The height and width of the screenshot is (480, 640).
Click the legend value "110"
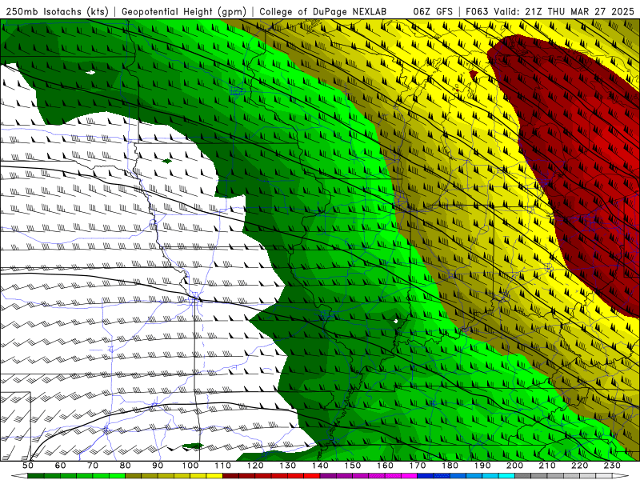click(222, 466)
